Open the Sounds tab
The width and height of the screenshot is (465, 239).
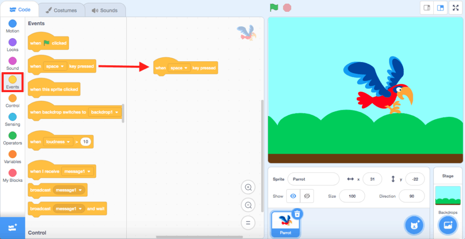(105, 10)
